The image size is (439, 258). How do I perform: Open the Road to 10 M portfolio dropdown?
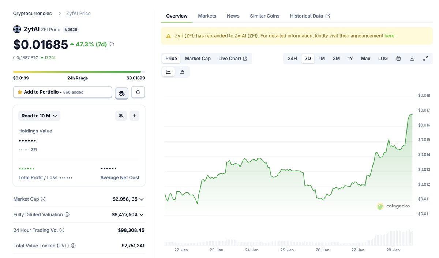click(39, 116)
